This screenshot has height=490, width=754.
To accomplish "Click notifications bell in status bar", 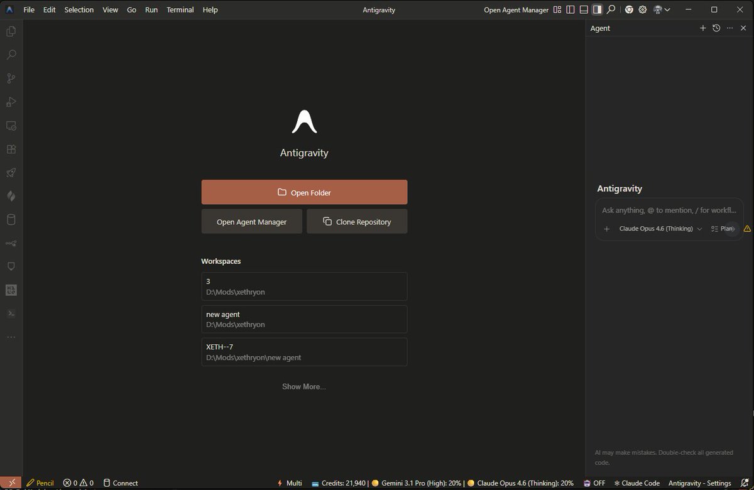I will point(743,483).
